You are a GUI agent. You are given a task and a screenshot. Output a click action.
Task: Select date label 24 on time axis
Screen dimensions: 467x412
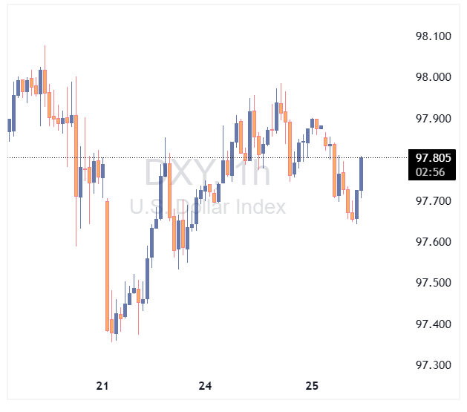coord(206,386)
